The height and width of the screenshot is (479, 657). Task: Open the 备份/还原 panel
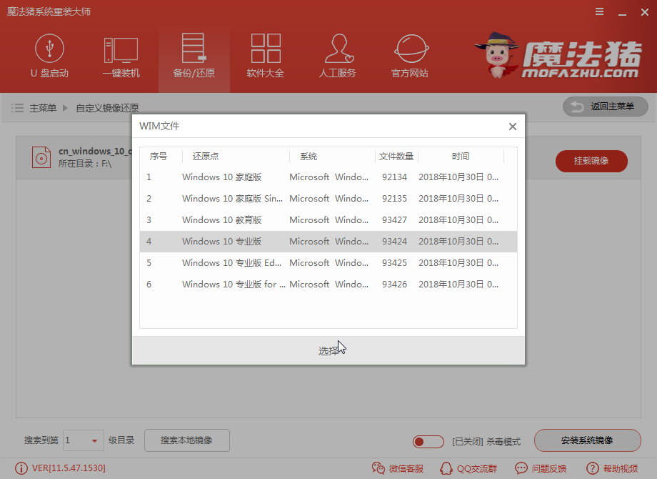(x=194, y=56)
